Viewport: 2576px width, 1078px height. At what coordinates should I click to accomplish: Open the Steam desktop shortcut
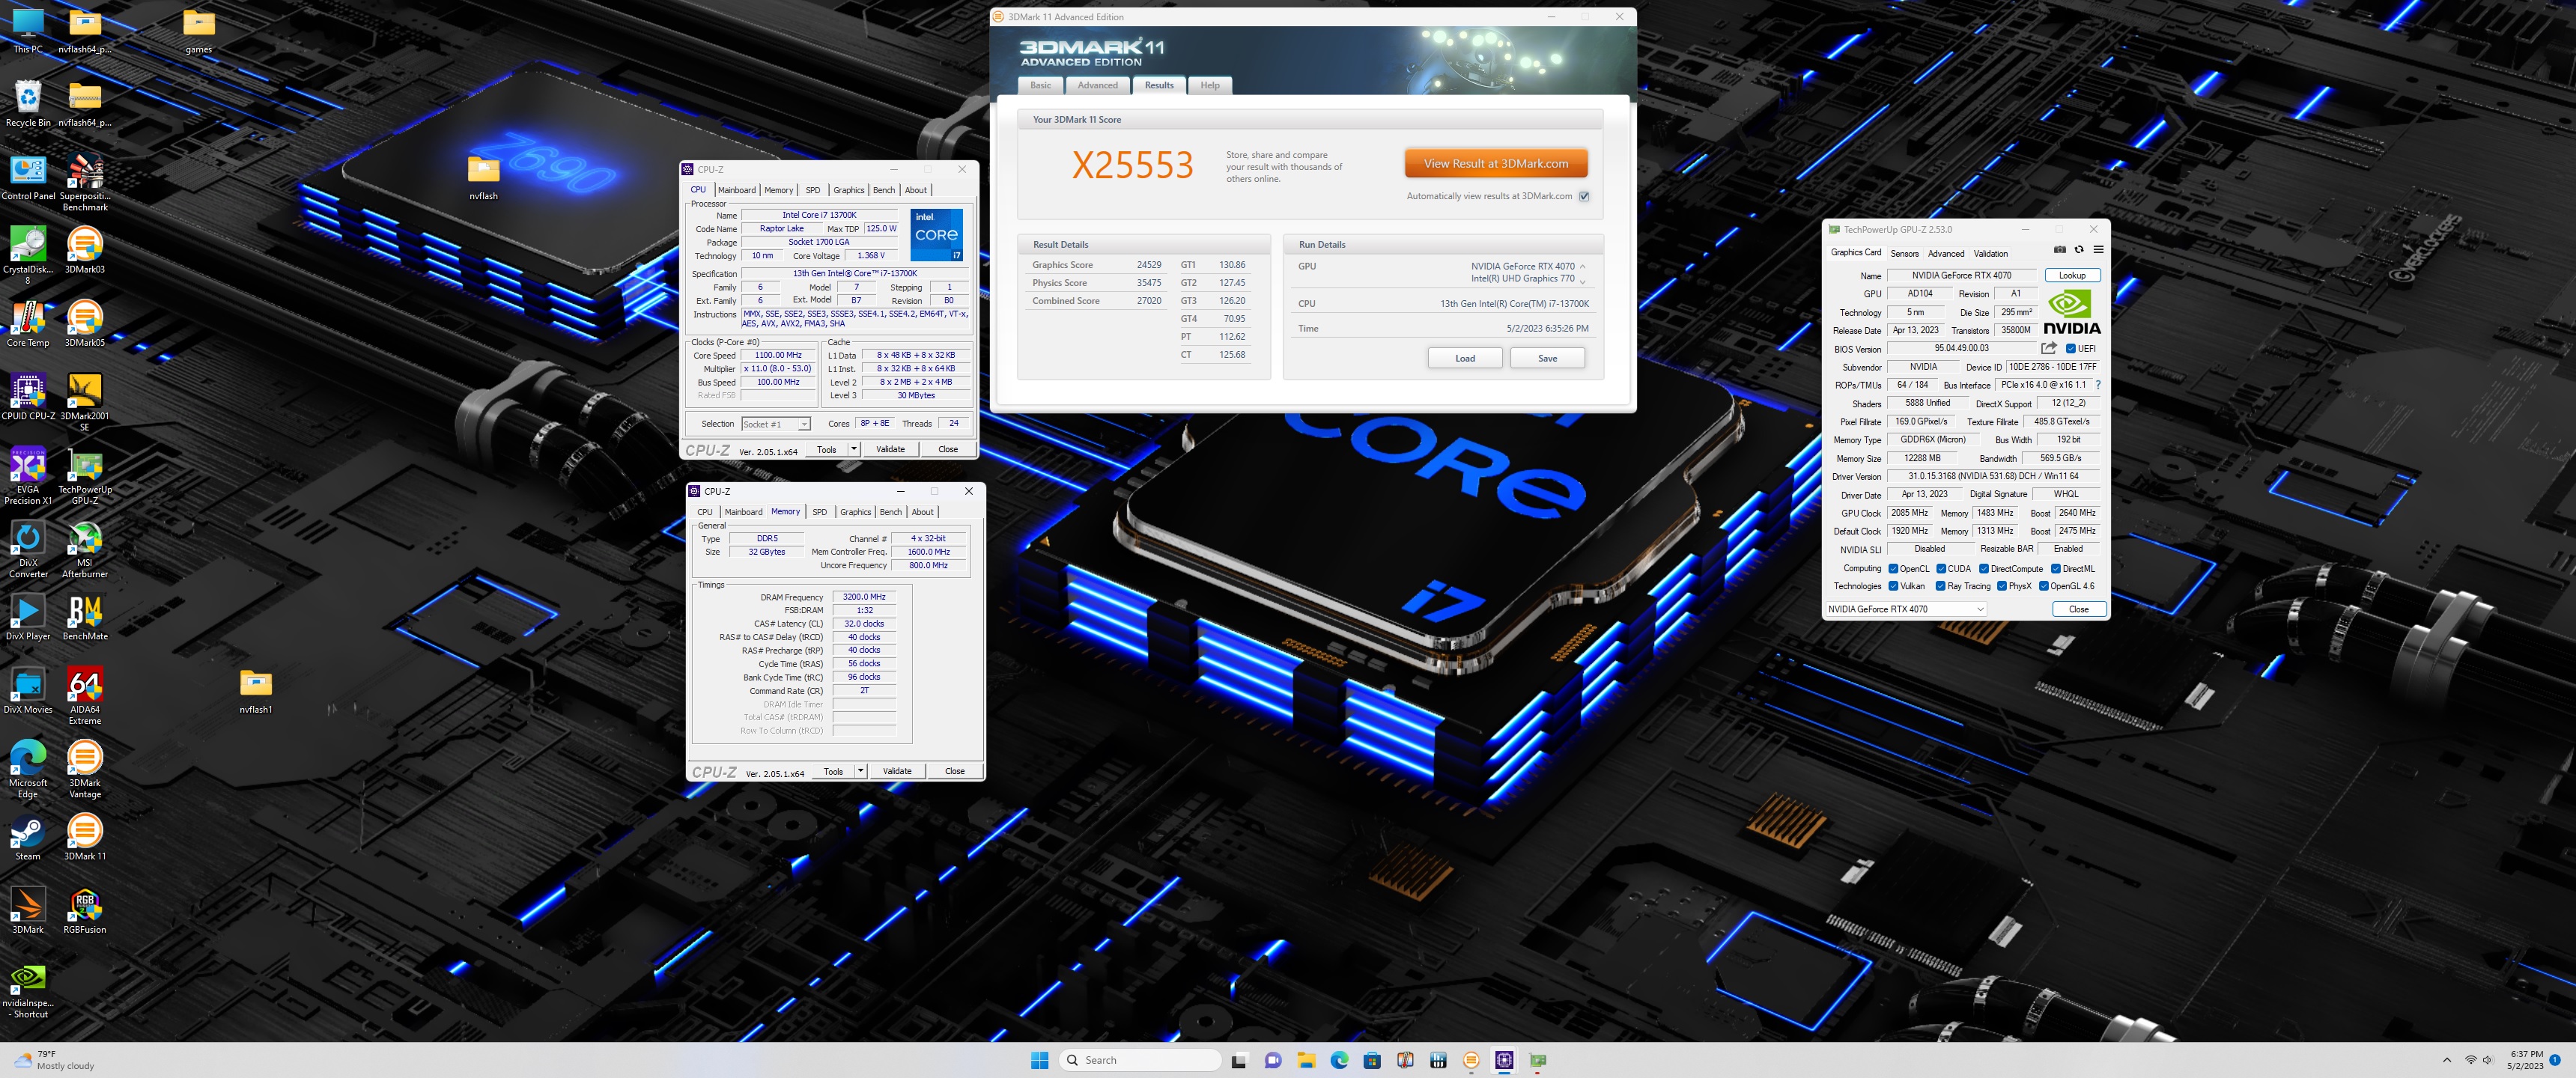[x=28, y=837]
